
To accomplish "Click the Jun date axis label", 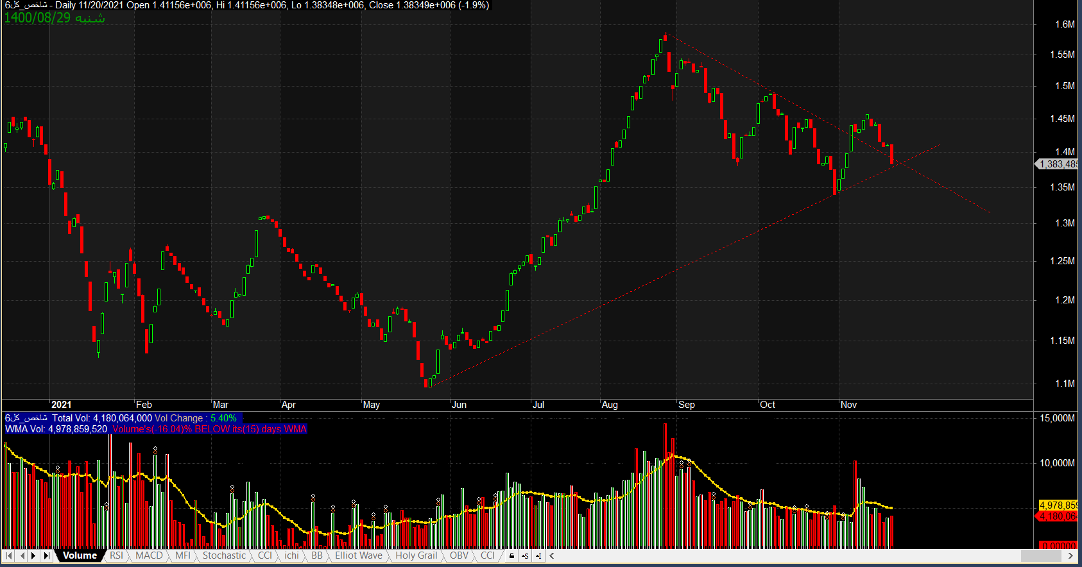I will pos(459,405).
